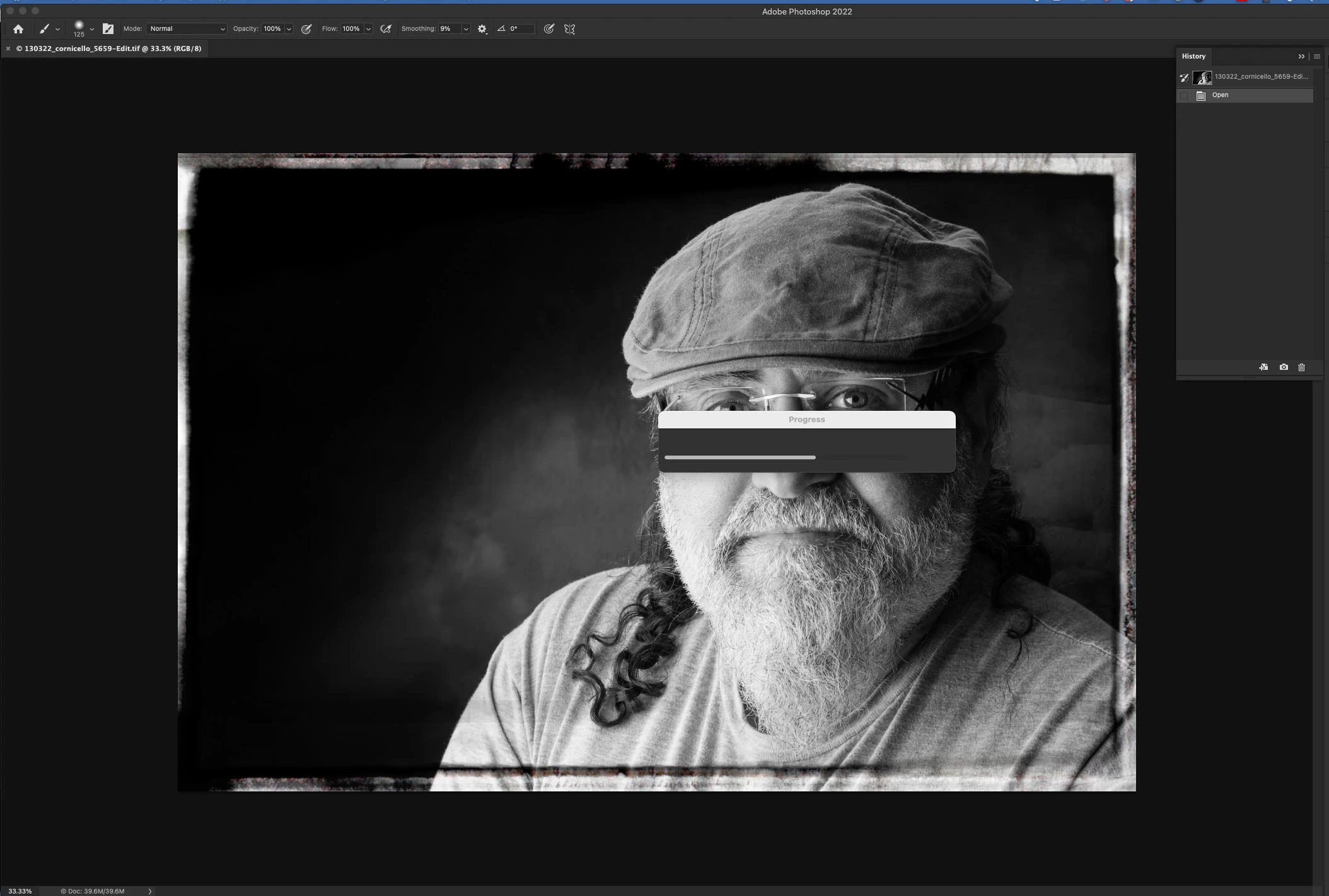Click the Home icon in options bar
Viewport: 1329px width, 896px height.
pyautogui.click(x=18, y=29)
